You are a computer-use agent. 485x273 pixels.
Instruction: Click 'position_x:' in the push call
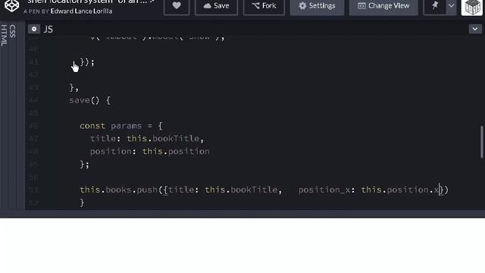click(327, 190)
